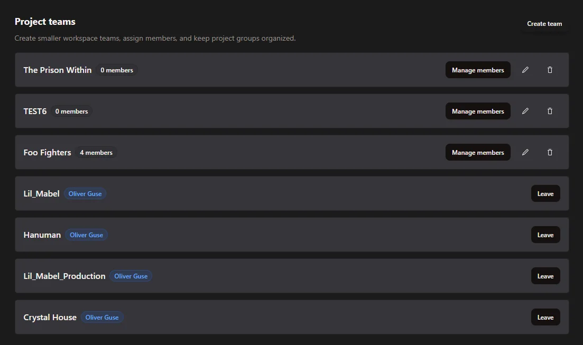Open Manage members for TEST6
This screenshot has height=345, width=583.
click(x=478, y=111)
